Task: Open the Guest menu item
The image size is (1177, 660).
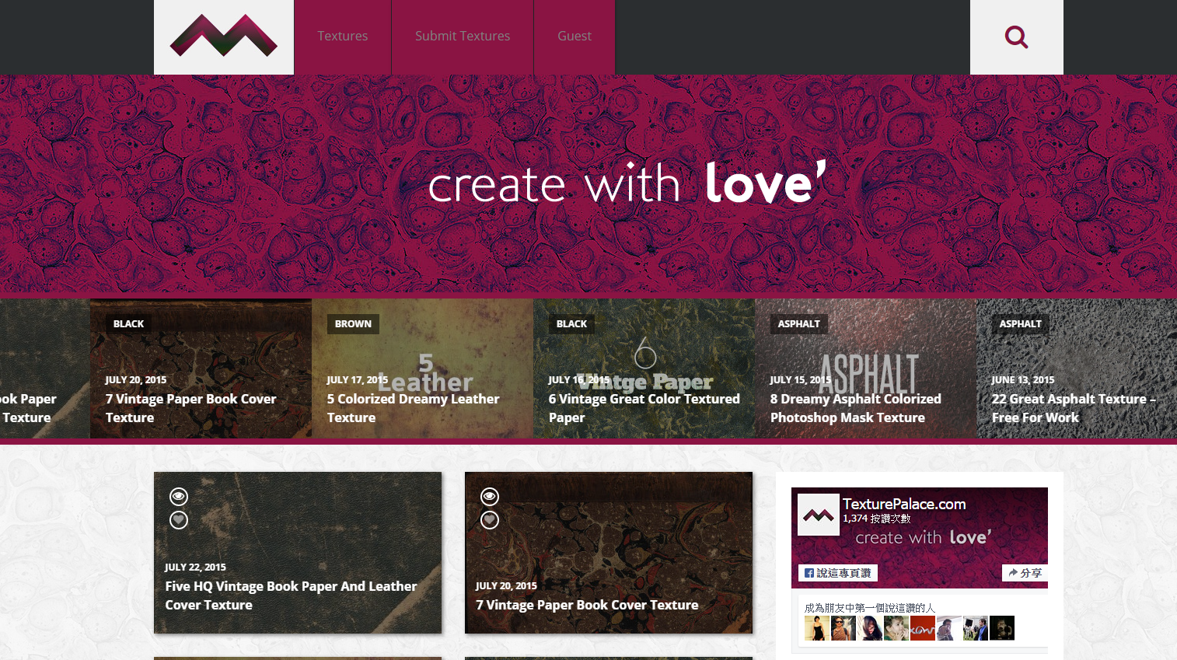Action: (575, 37)
